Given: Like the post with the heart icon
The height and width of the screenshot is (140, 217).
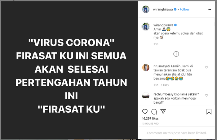Looking at the screenshot, I should [x=145, y=111].
